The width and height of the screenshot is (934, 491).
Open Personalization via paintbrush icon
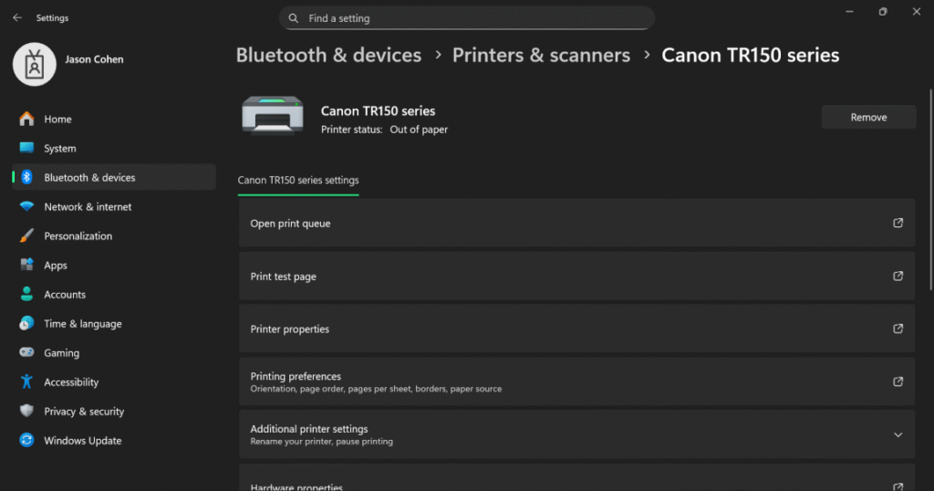coord(26,236)
